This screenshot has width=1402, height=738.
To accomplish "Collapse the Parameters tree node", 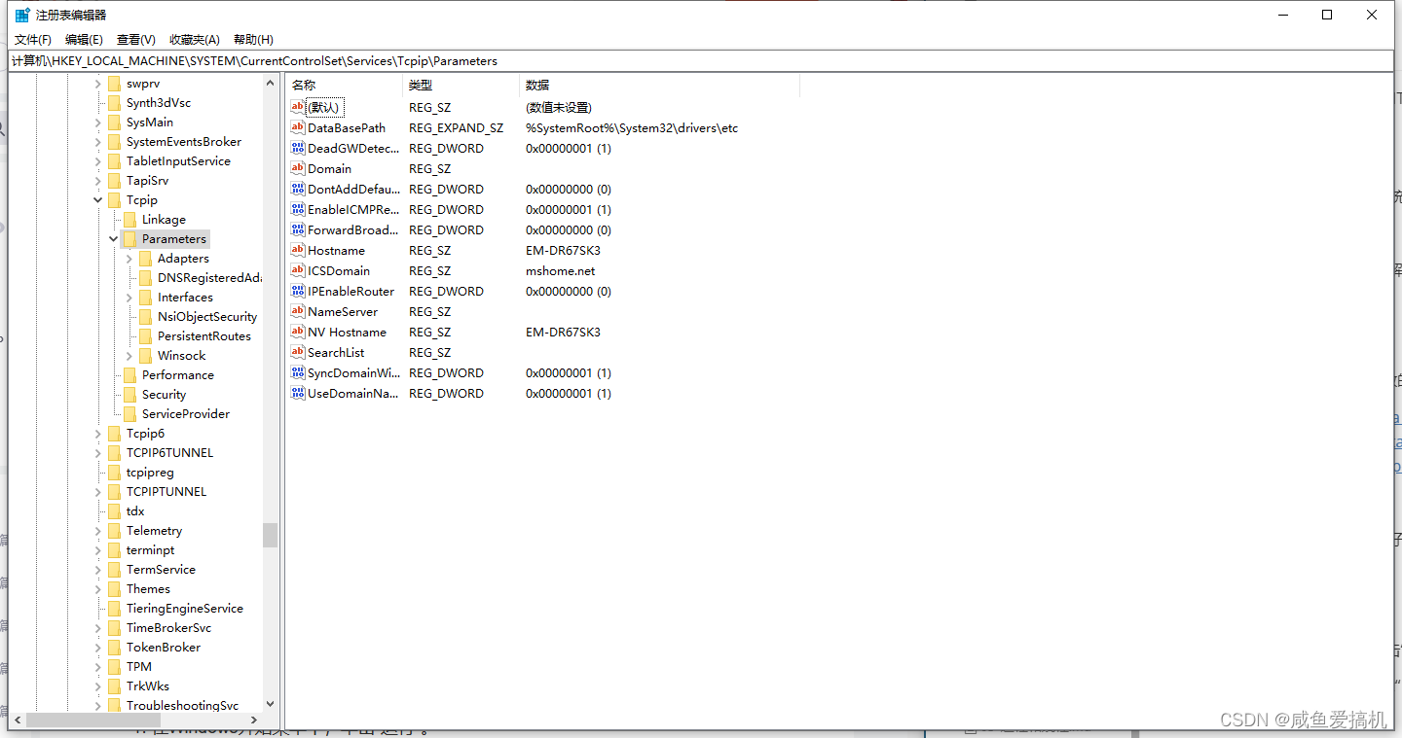I will point(114,239).
